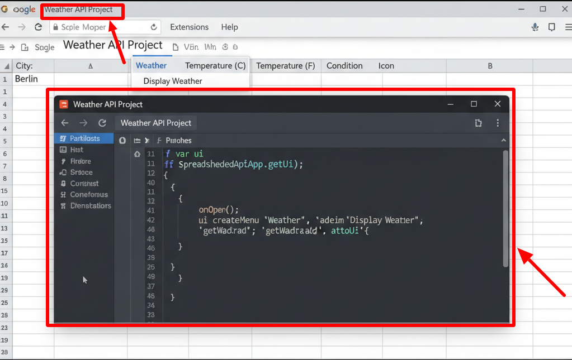The width and height of the screenshot is (572, 360).
Task: Click the onOpen(); code line
Action: (219, 210)
